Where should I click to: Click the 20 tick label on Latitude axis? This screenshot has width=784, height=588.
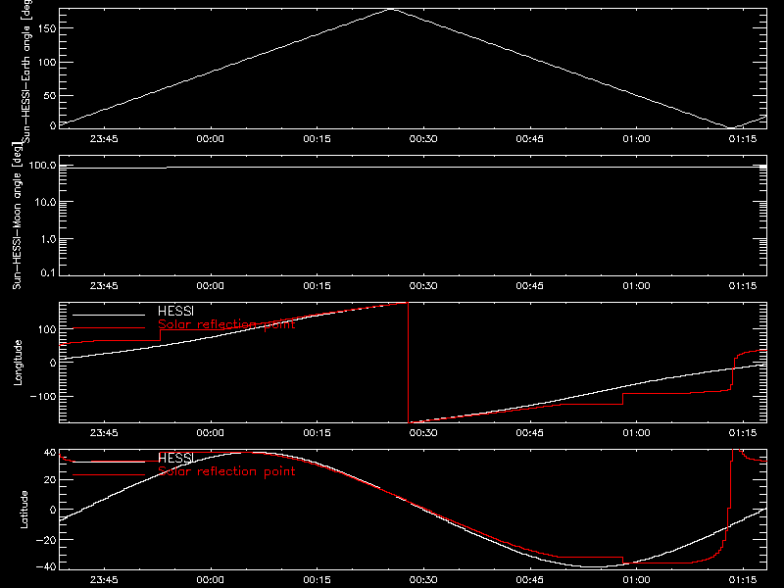pyautogui.click(x=50, y=480)
